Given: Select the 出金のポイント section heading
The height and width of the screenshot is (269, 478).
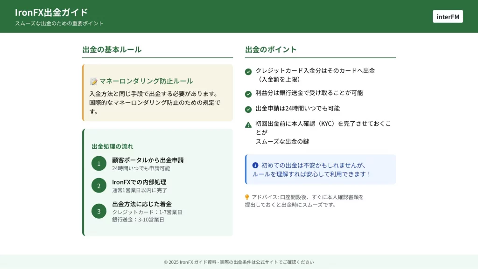Looking at the screenshot, I should pos(271,49).
